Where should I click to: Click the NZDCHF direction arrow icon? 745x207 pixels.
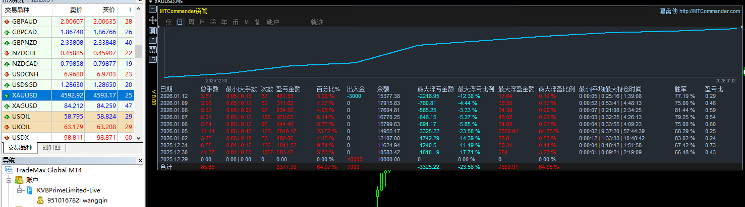(7, 53)
